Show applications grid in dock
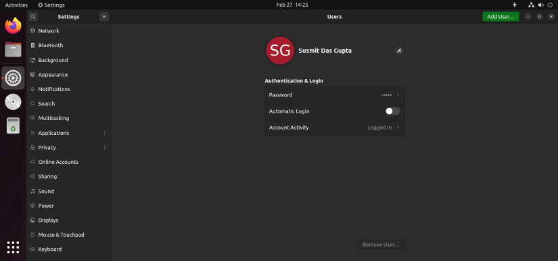558x261 pixels. coord(13,247)
